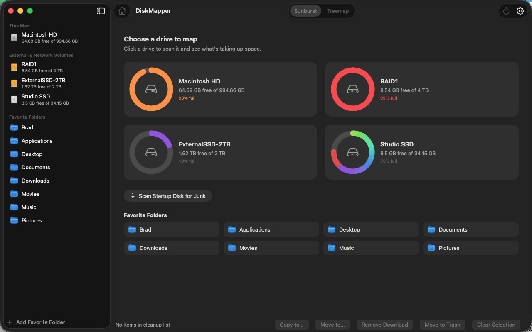Click Brad folder icon in sidebar
The height and width of the screenshot is (332, 532).
[x=14, y=127]
